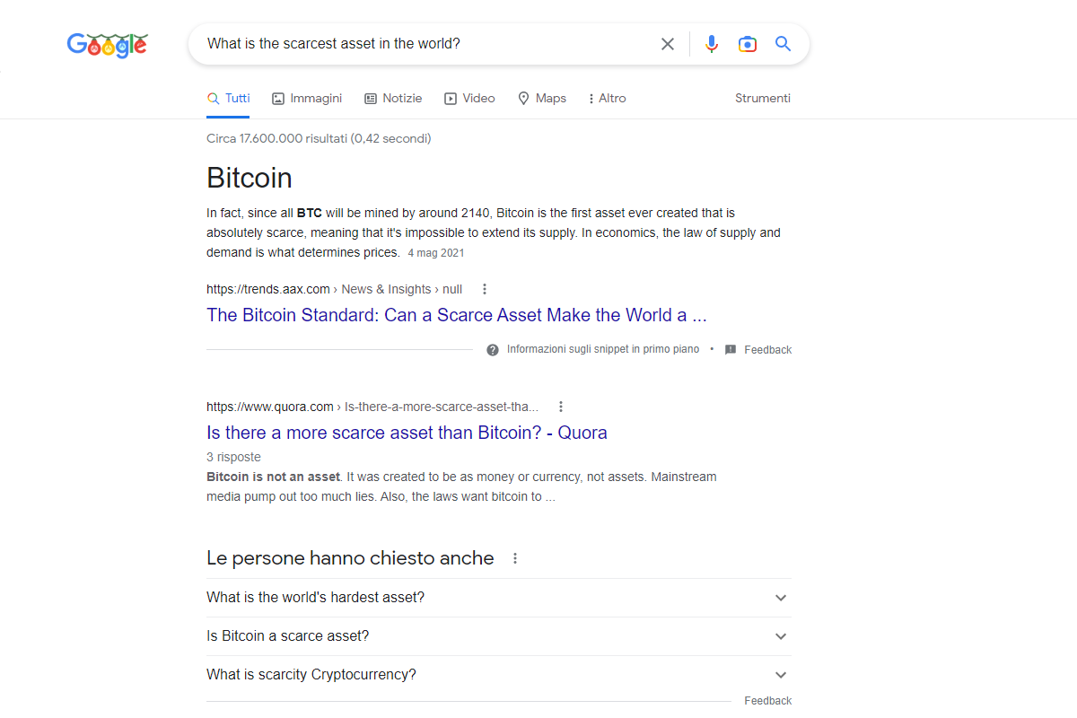Switch to the Immagini tab
The image size is (1077, 718).
pyautogui.click(x=307, y=98)
